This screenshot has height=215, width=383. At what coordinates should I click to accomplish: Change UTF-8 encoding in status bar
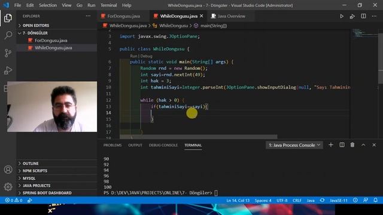(x=282, y=201)
